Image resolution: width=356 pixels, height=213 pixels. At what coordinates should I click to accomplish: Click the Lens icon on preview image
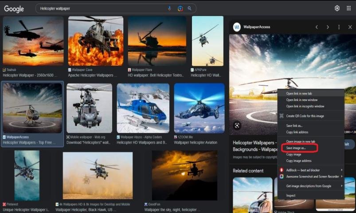(237, 126)
